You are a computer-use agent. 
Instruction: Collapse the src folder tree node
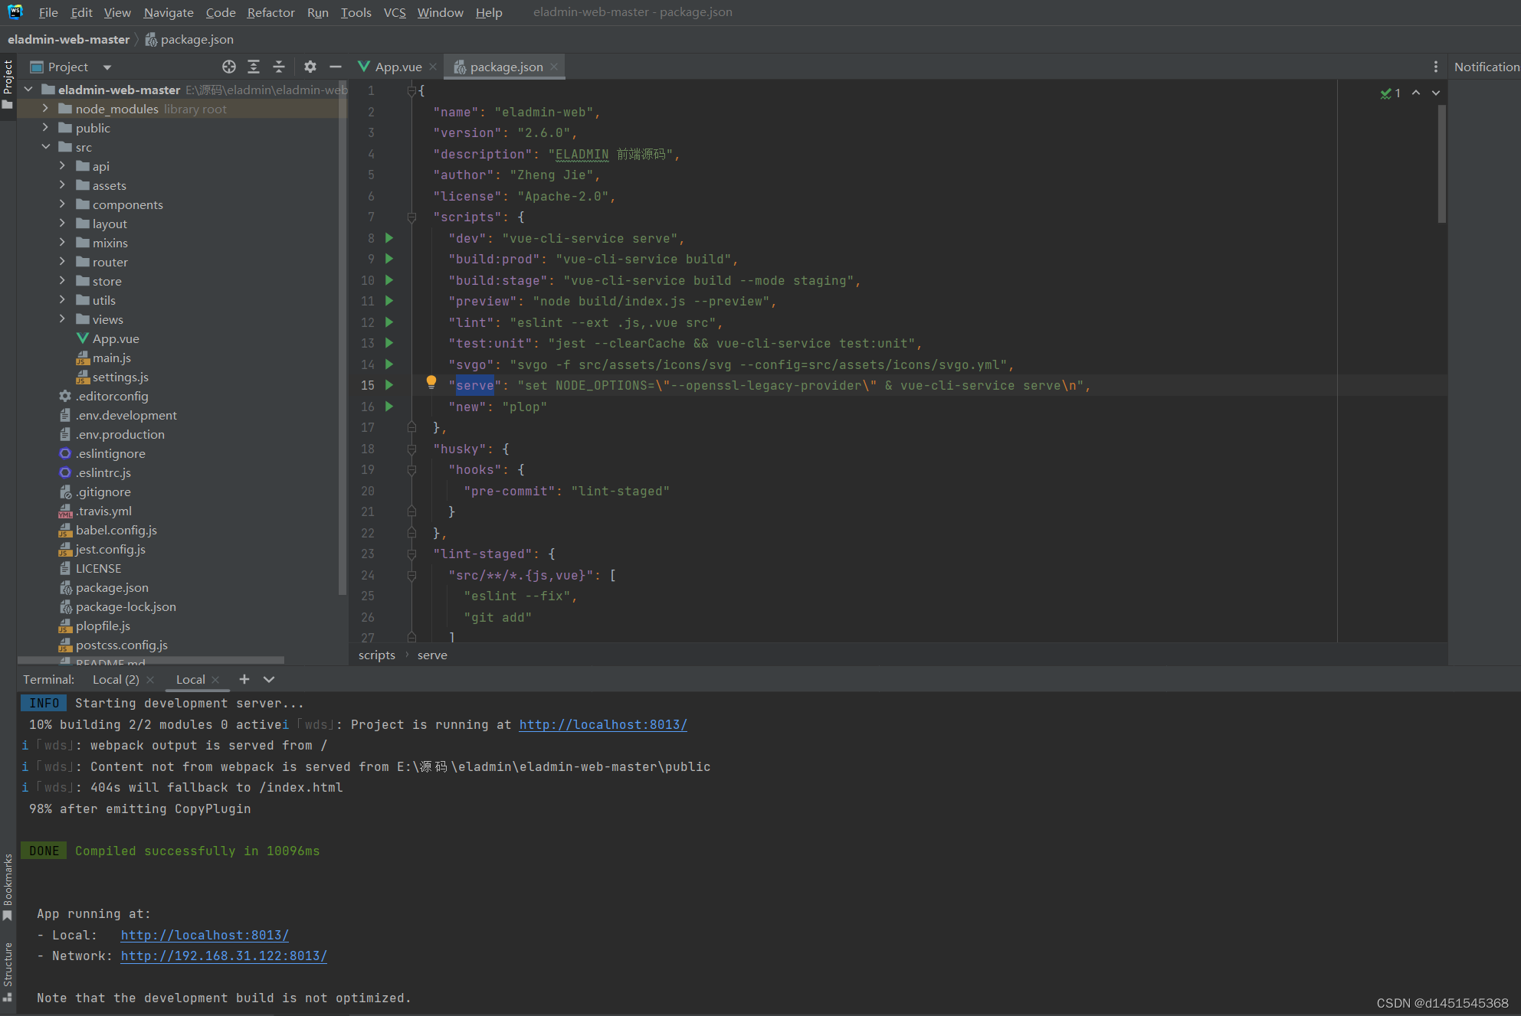click(x=45, y=147)
